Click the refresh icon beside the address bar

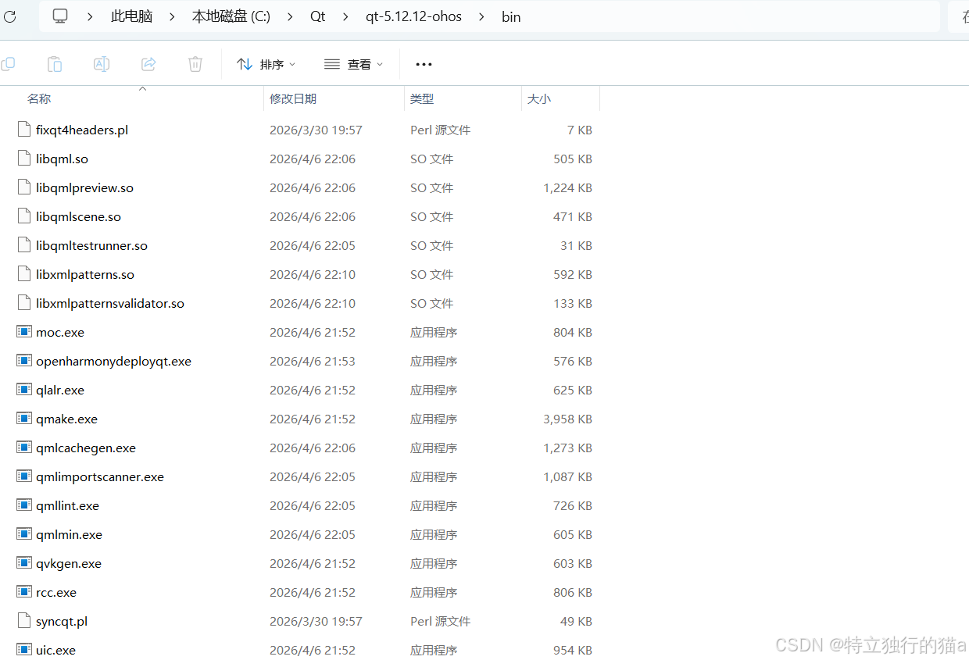point(9,16)
